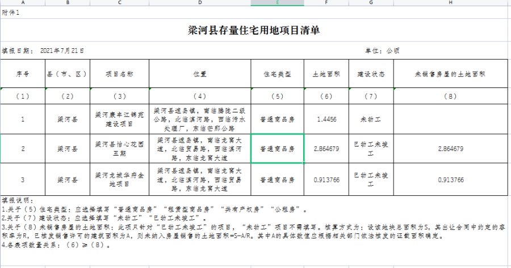The width and height of the screenshot is (511, 268).
Task: Click the 序号 header cell
Action: [23, 74]
